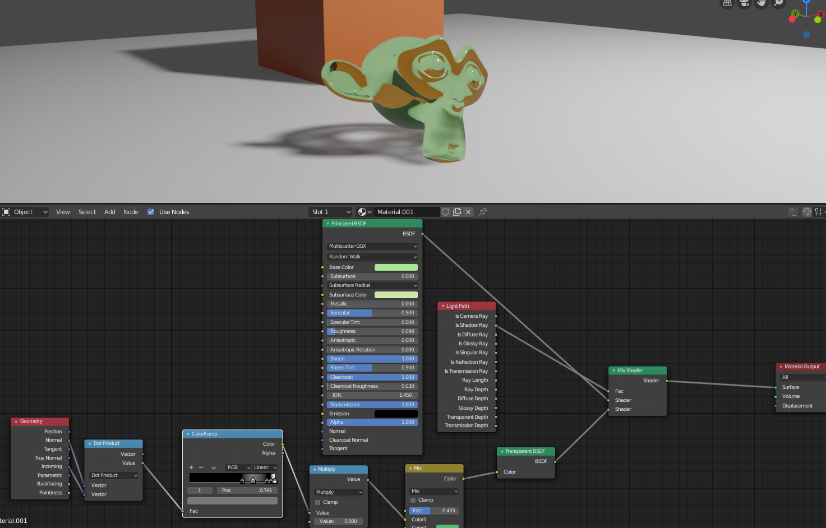This screenshot has height=528, width=826.
Task: Open the browse material sphere icon
Action: [365, 212]
